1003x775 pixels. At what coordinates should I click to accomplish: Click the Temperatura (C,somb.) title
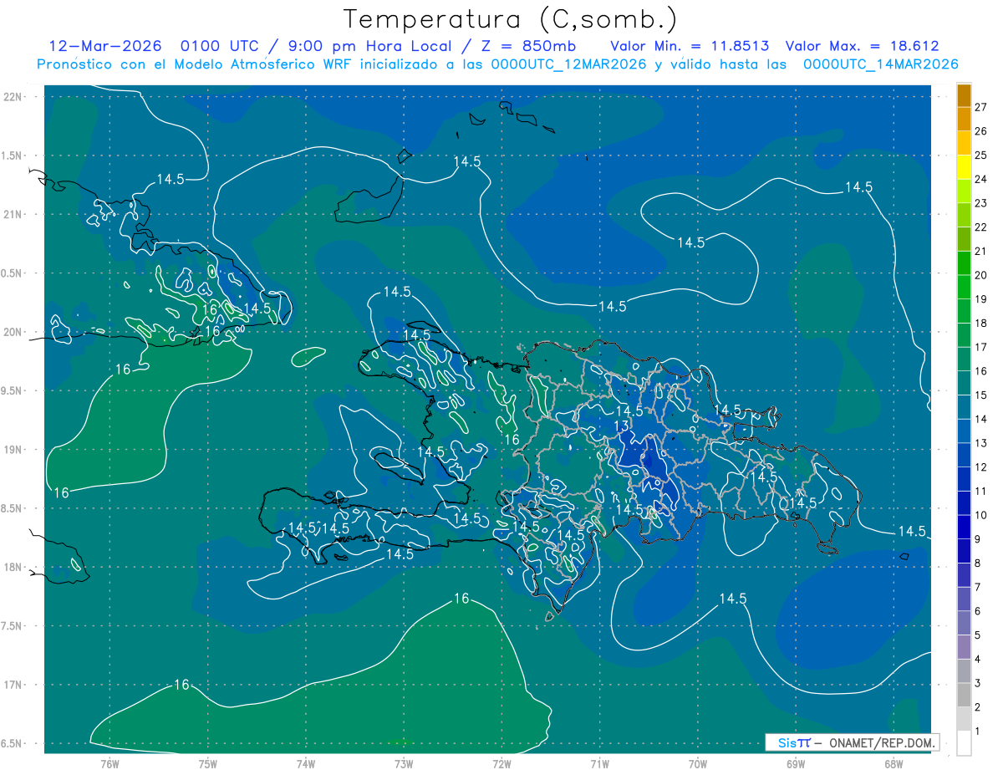(510, 19)
